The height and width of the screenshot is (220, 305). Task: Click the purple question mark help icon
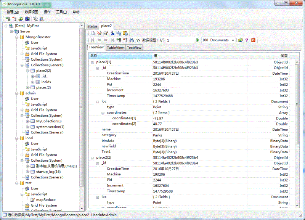point(247,40)
